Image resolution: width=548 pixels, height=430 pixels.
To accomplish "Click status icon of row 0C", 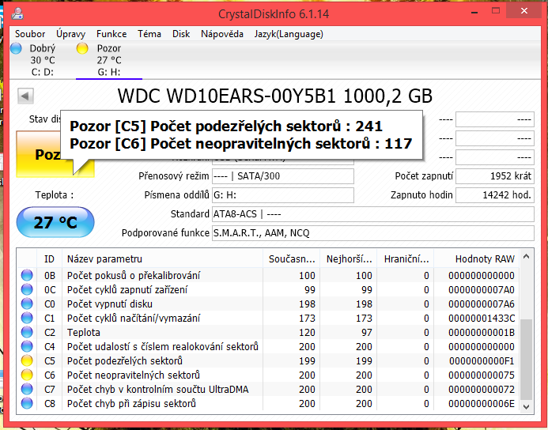I will (27, 289).
